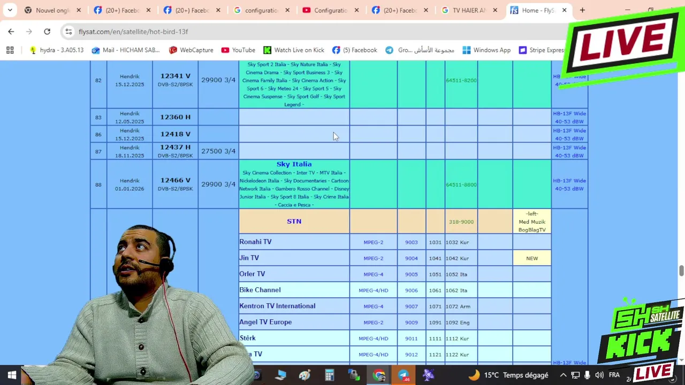Click the 12341 V frequency cell
This screenshot has height=385, width=685.
[175, 80]
